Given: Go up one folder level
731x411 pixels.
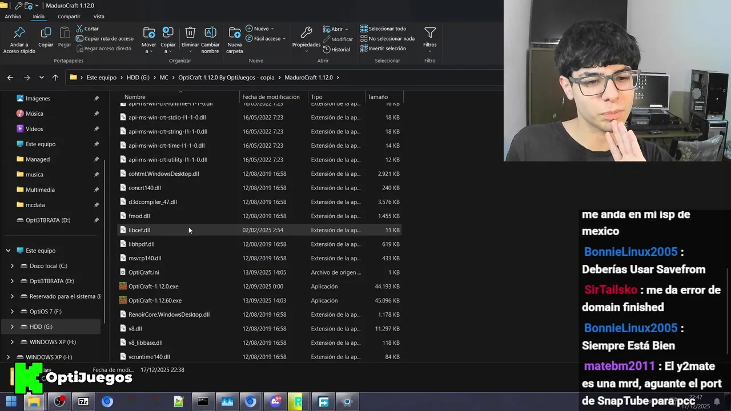Looking at the screenshot, I should coord(55,78).
